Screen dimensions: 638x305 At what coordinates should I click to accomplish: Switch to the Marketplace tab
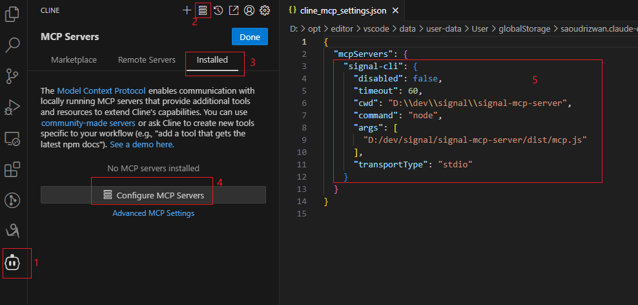(74, 60)
